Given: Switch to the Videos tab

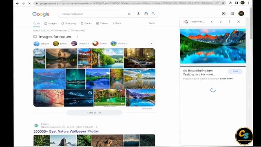Looking at the screenshot, I should pyautogui.click(x=102, y=23).
